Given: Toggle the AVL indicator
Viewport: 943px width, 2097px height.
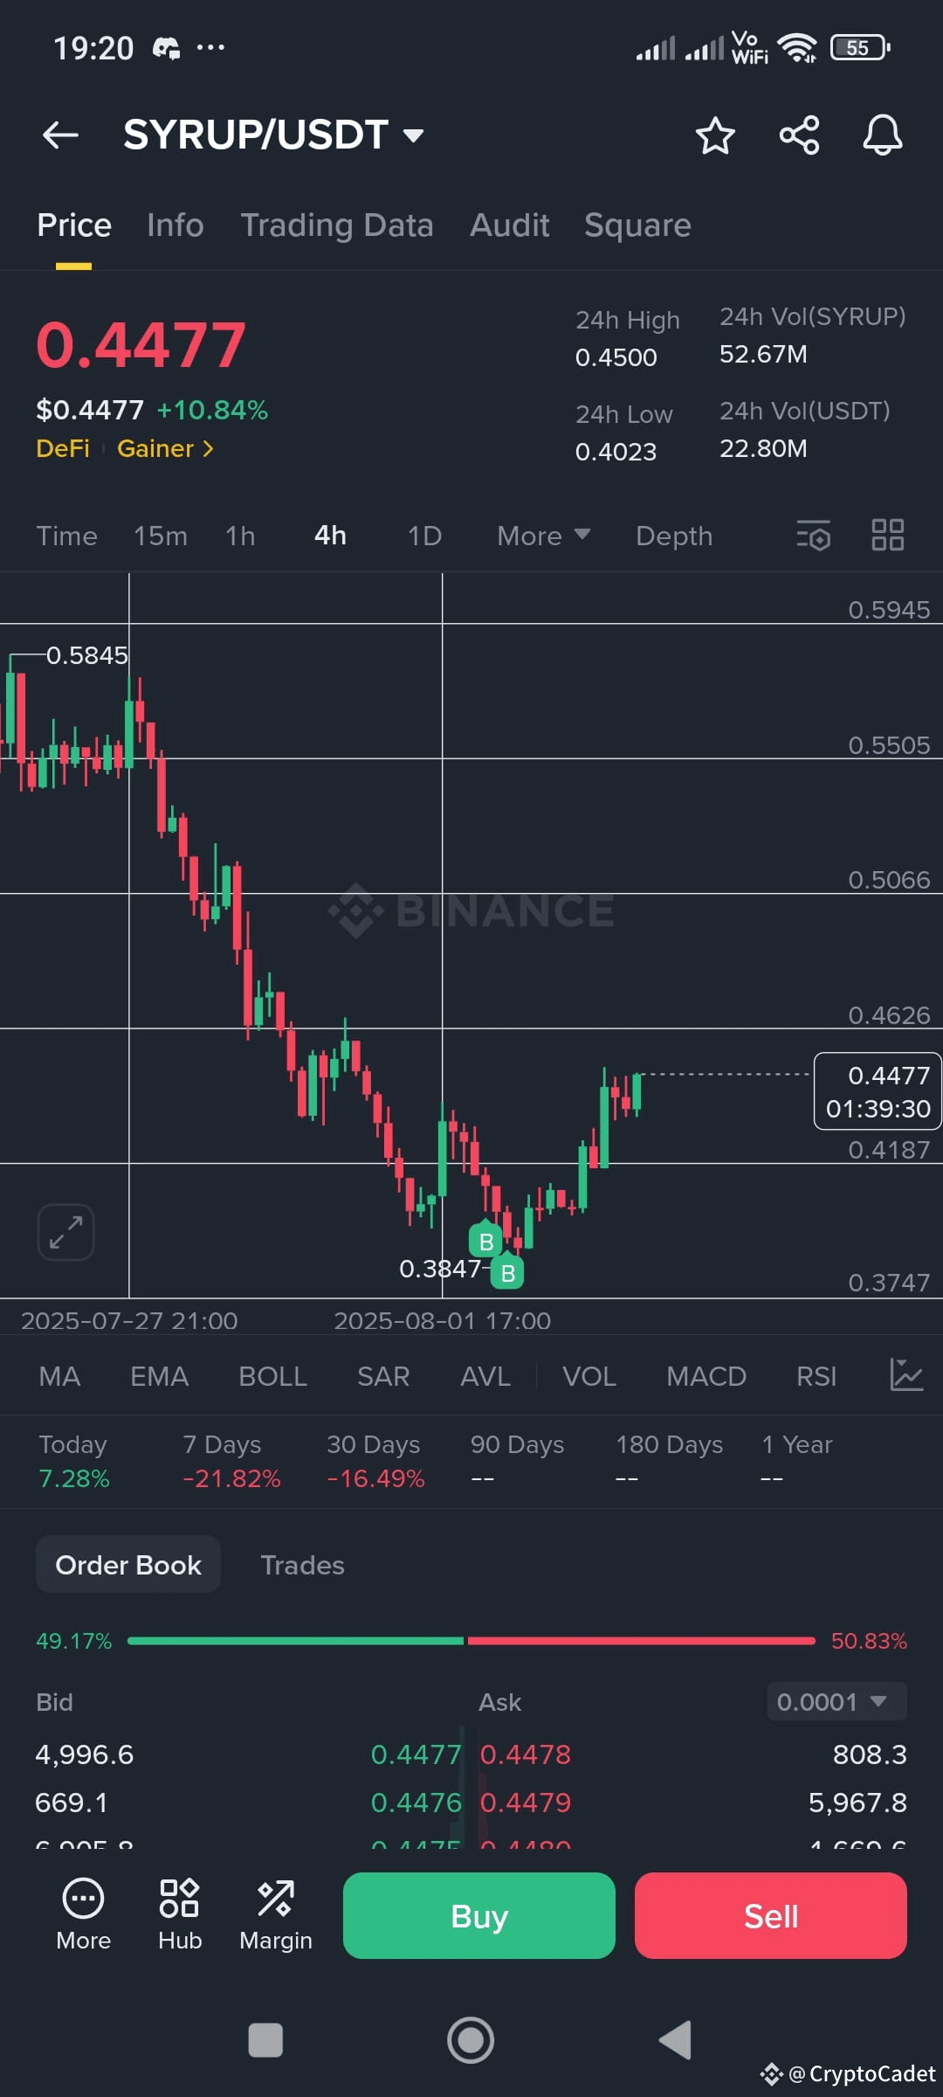Looking at the screenshot, I should pyautogui.click(x=485, y=1376).
